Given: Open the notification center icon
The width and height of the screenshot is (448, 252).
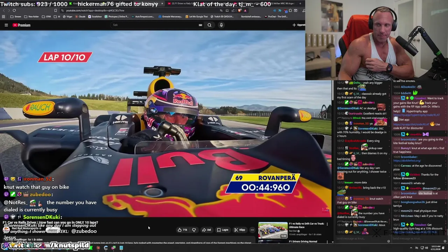Looking at the screenshot, I should 443,248.
